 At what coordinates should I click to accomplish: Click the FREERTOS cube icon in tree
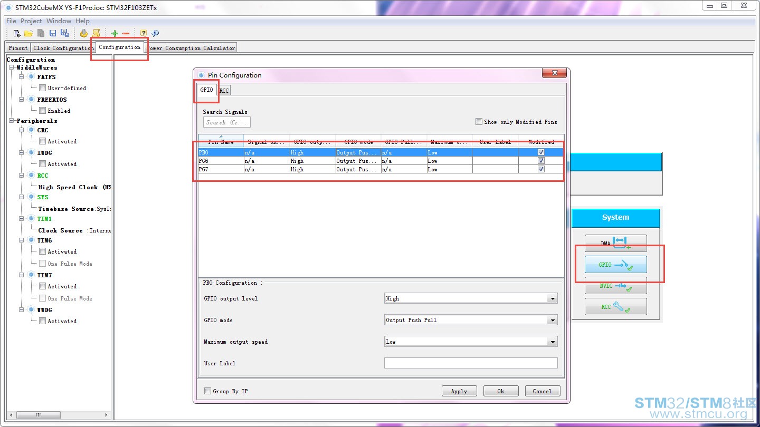[x=31, y=100]
